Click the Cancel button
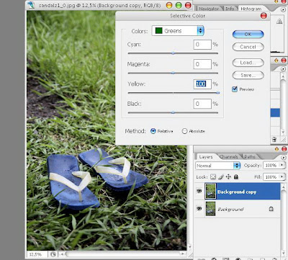This screenshot has width=288, height=260. coord(248,47)
